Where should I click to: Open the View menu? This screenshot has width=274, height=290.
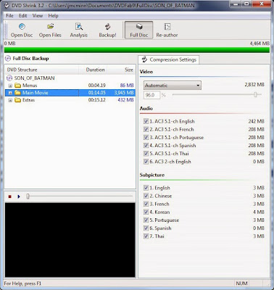(x=38, y=16)
